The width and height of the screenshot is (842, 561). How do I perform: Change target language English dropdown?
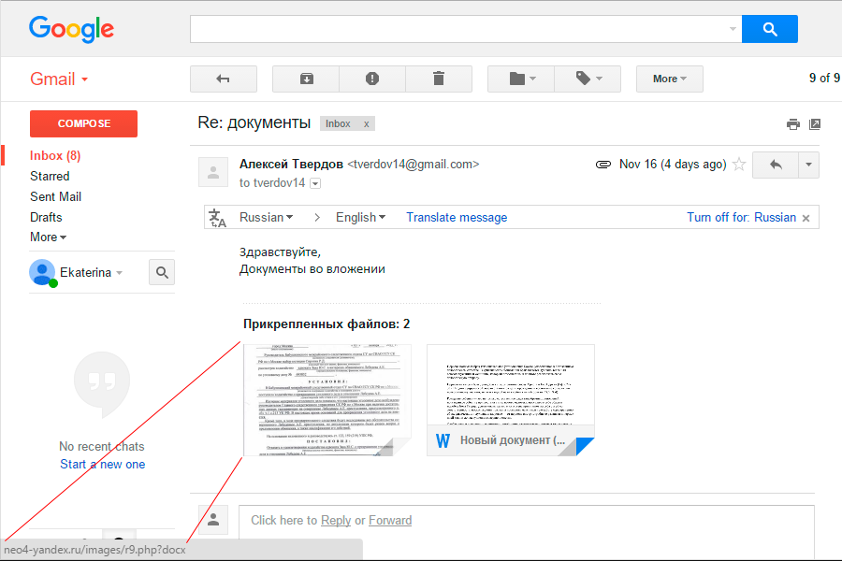click(x=360, y=218)
